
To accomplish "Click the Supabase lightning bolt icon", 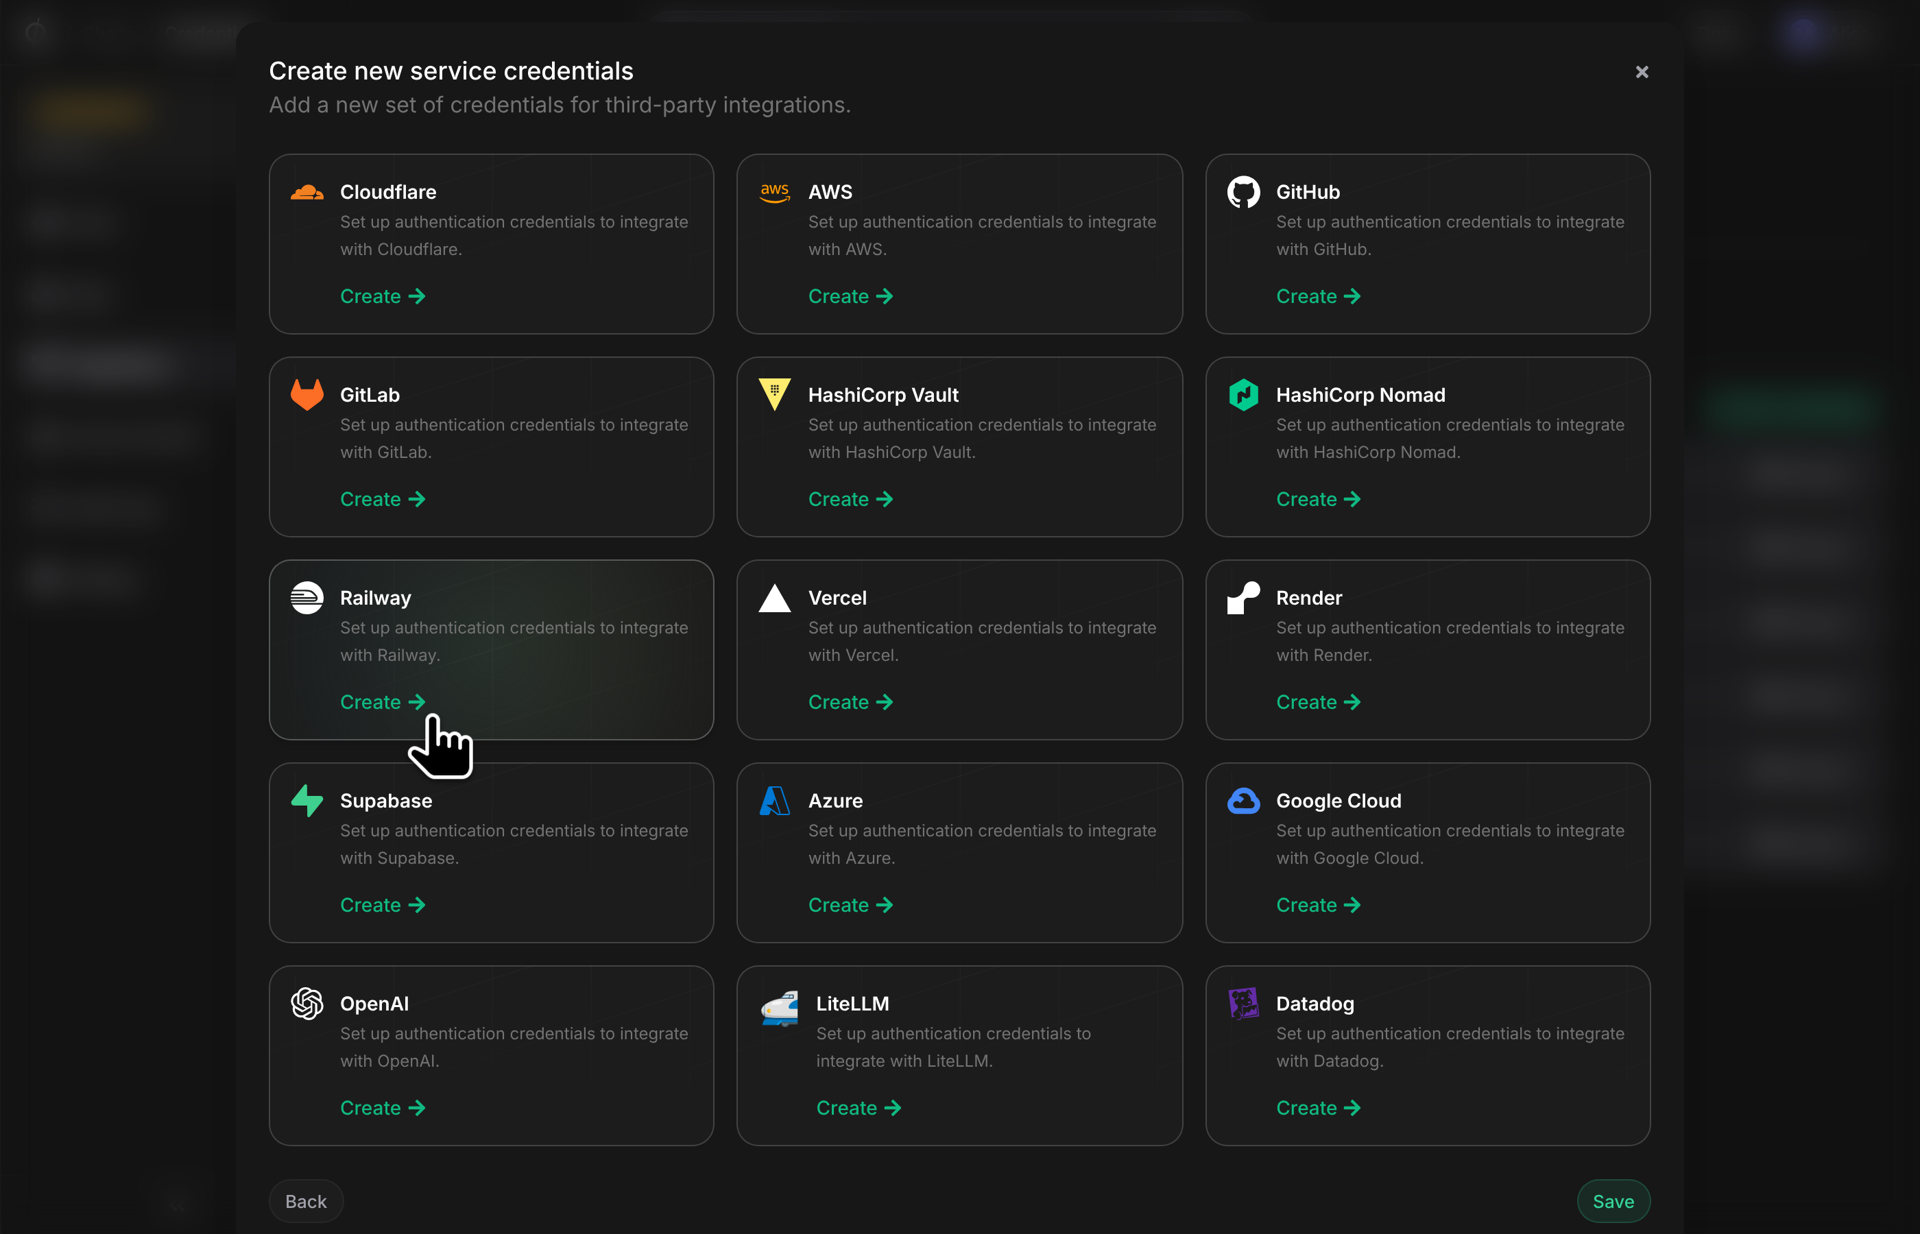I will point(307,801).
